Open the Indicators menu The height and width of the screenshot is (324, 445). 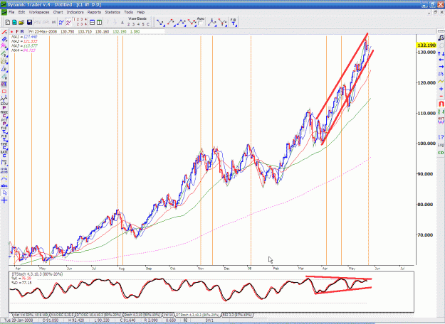(75, 12)
